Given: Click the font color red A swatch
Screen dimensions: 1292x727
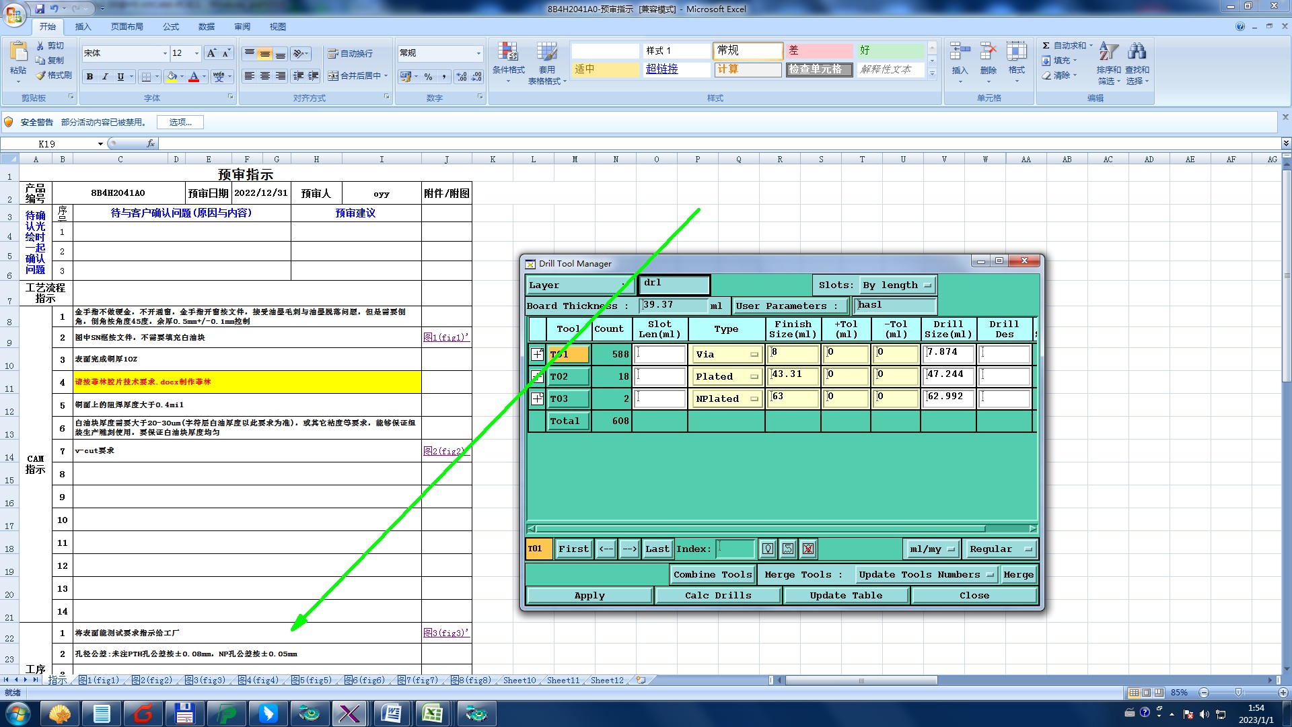Looking at the screenshot, I should [x=194, y=77].
